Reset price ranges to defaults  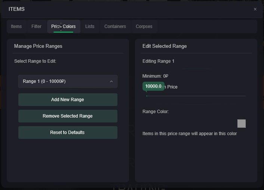tap(68, 133)
